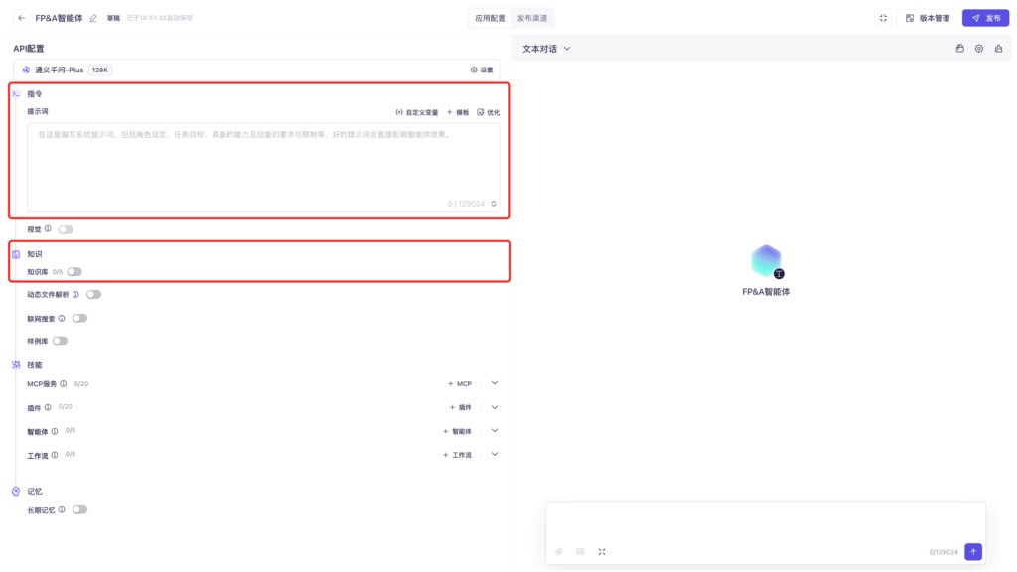Viewport: 1017px width, 572px height.
Task: Click the back arrow beside FP&A智能体
Action: [x=22, y=18]
